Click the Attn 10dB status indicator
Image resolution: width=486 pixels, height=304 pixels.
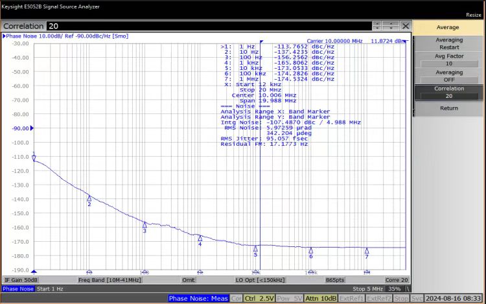321,298
